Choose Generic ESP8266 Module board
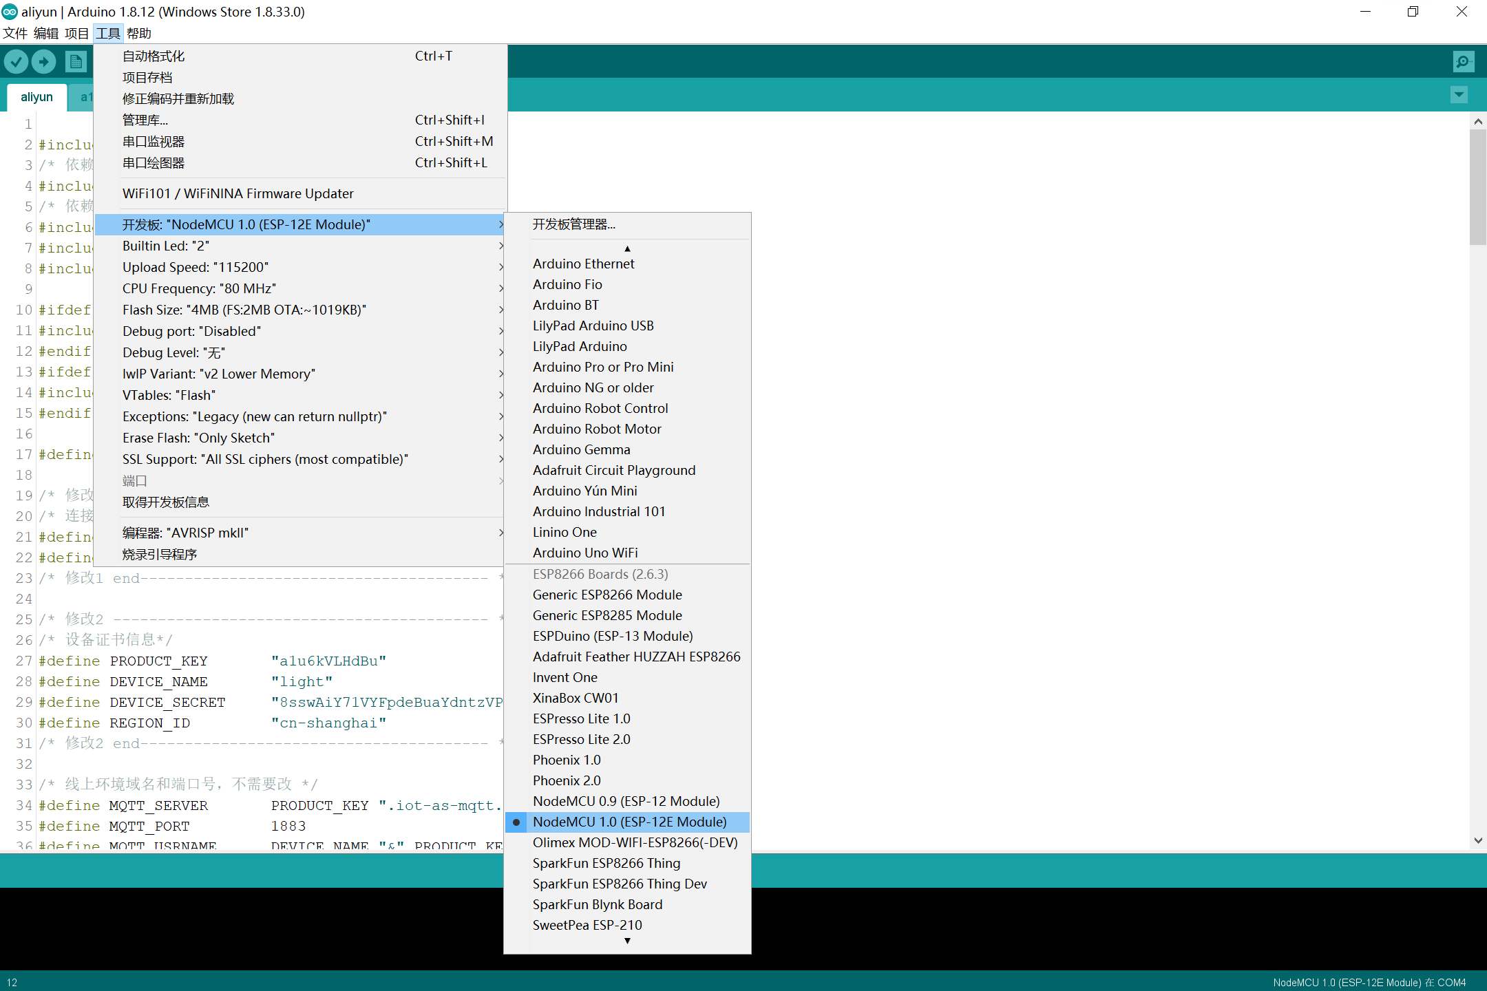 pos(607,595)
